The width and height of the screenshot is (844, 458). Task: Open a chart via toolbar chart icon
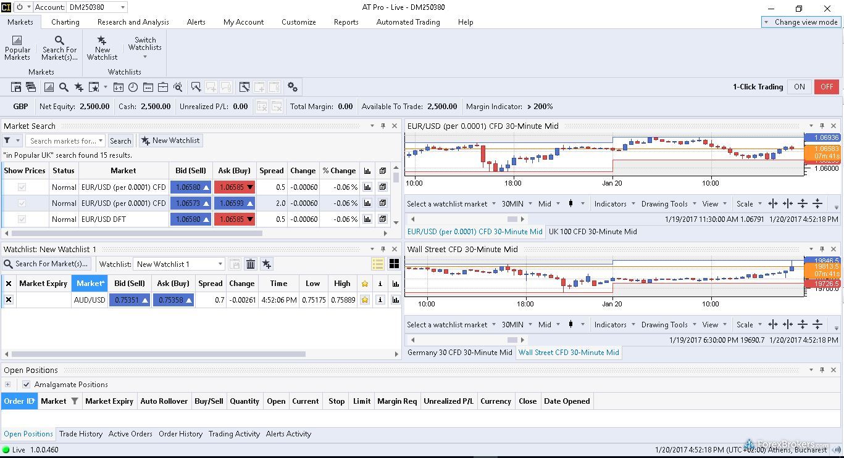(x=49, y=87)
